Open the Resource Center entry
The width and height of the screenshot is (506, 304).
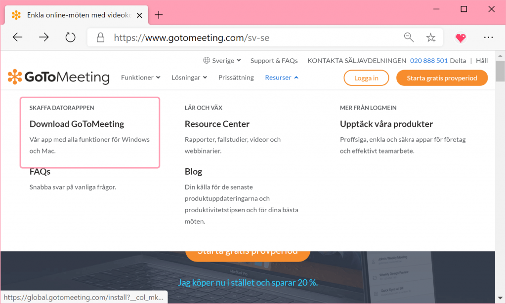click(x=217, y=124)
